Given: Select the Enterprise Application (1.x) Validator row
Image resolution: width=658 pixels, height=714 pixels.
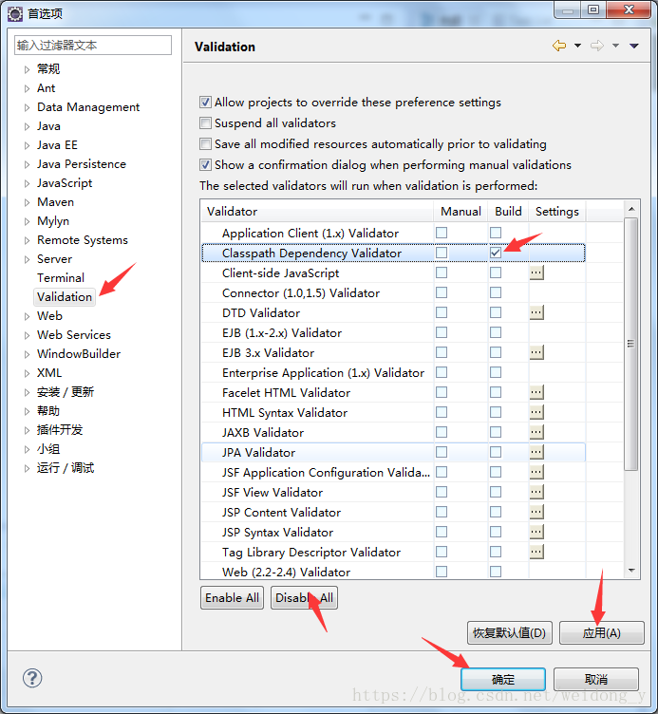Looking at the screenshot, I should click(x=393, y=372).
